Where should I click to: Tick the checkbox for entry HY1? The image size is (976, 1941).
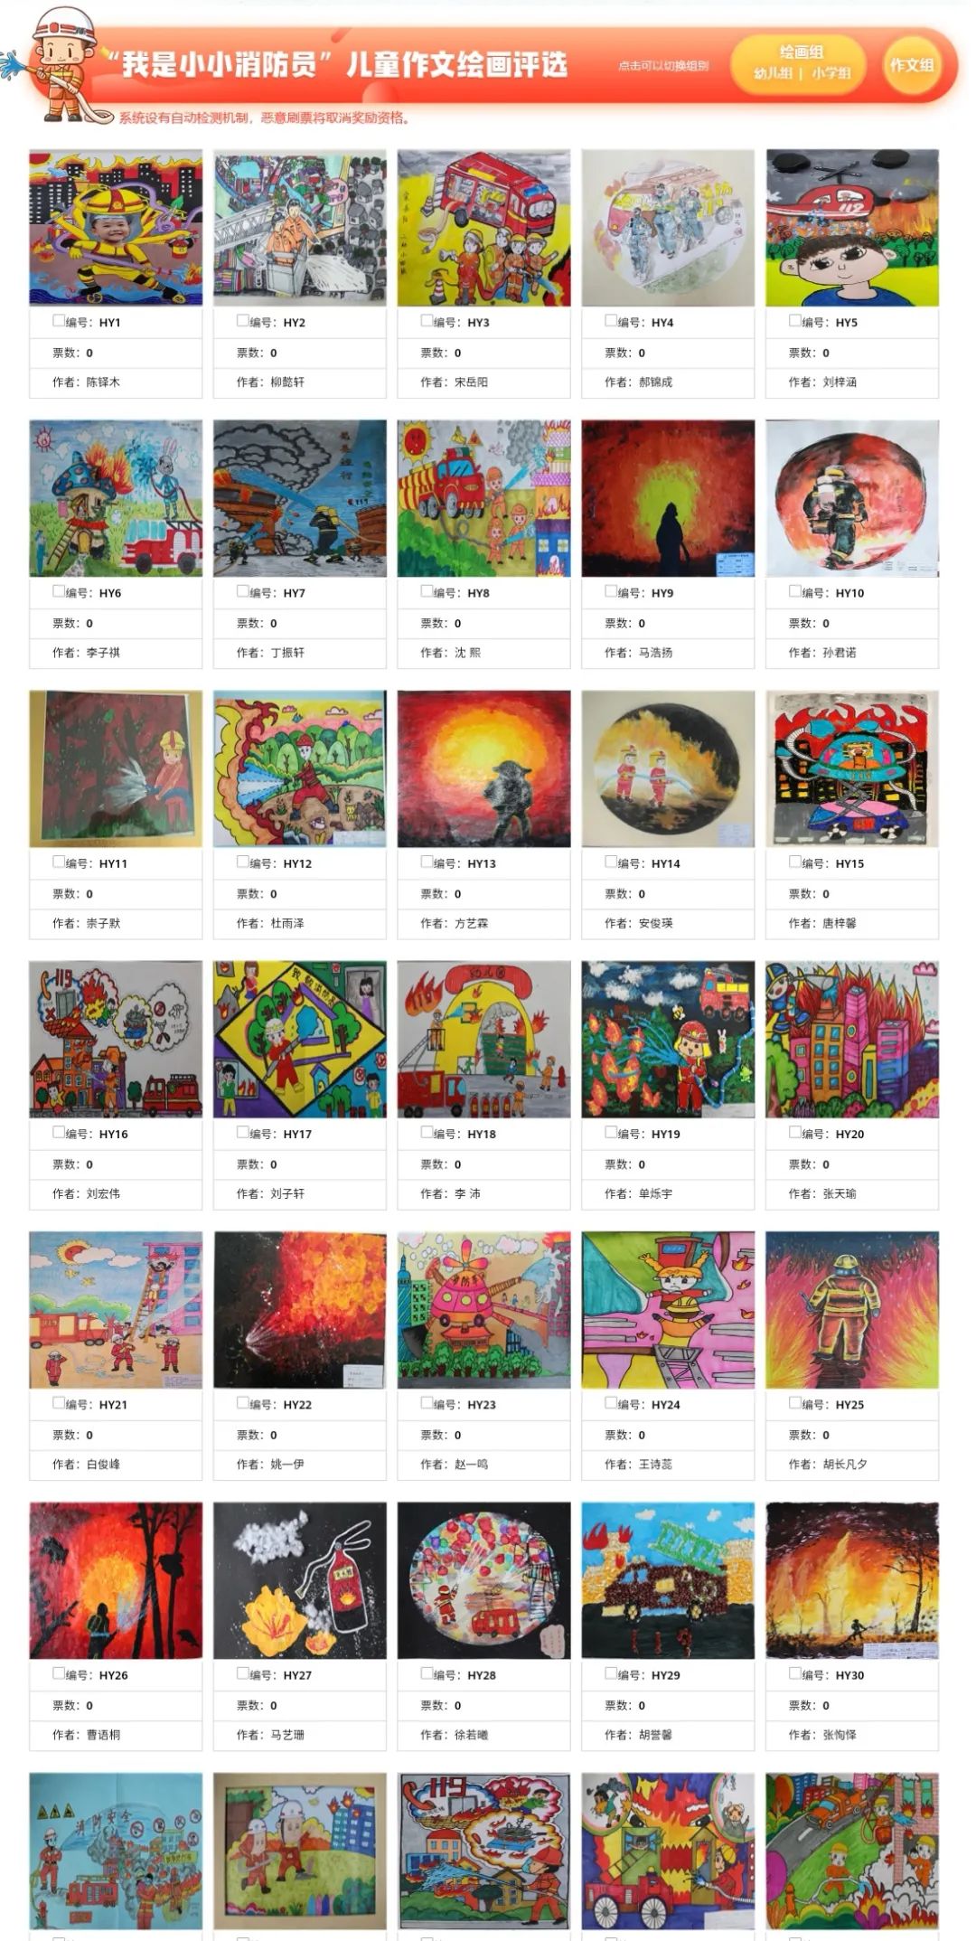pos(59,320)
